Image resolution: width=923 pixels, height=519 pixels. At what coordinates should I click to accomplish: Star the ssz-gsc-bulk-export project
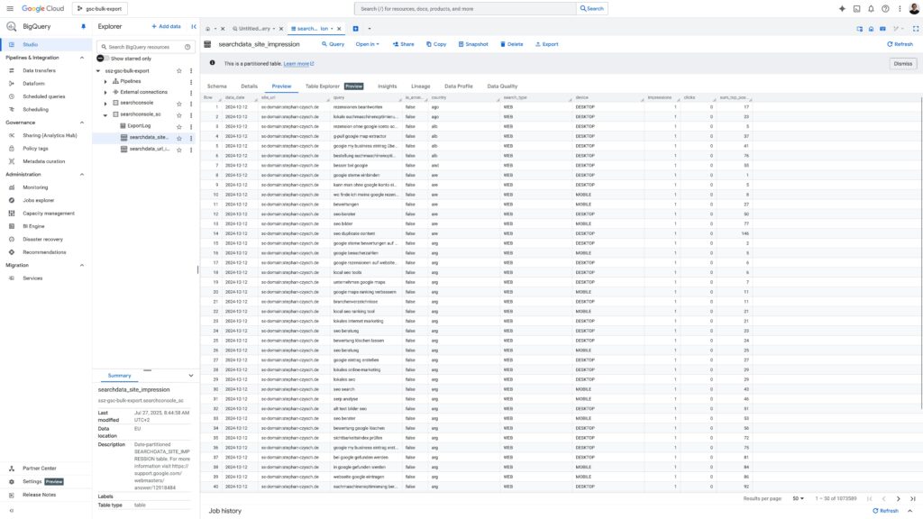coord(179,69)
